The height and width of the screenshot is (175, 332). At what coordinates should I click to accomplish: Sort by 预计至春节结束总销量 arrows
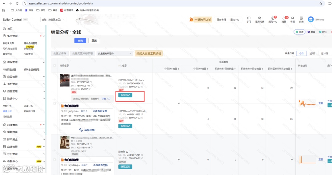291,69
